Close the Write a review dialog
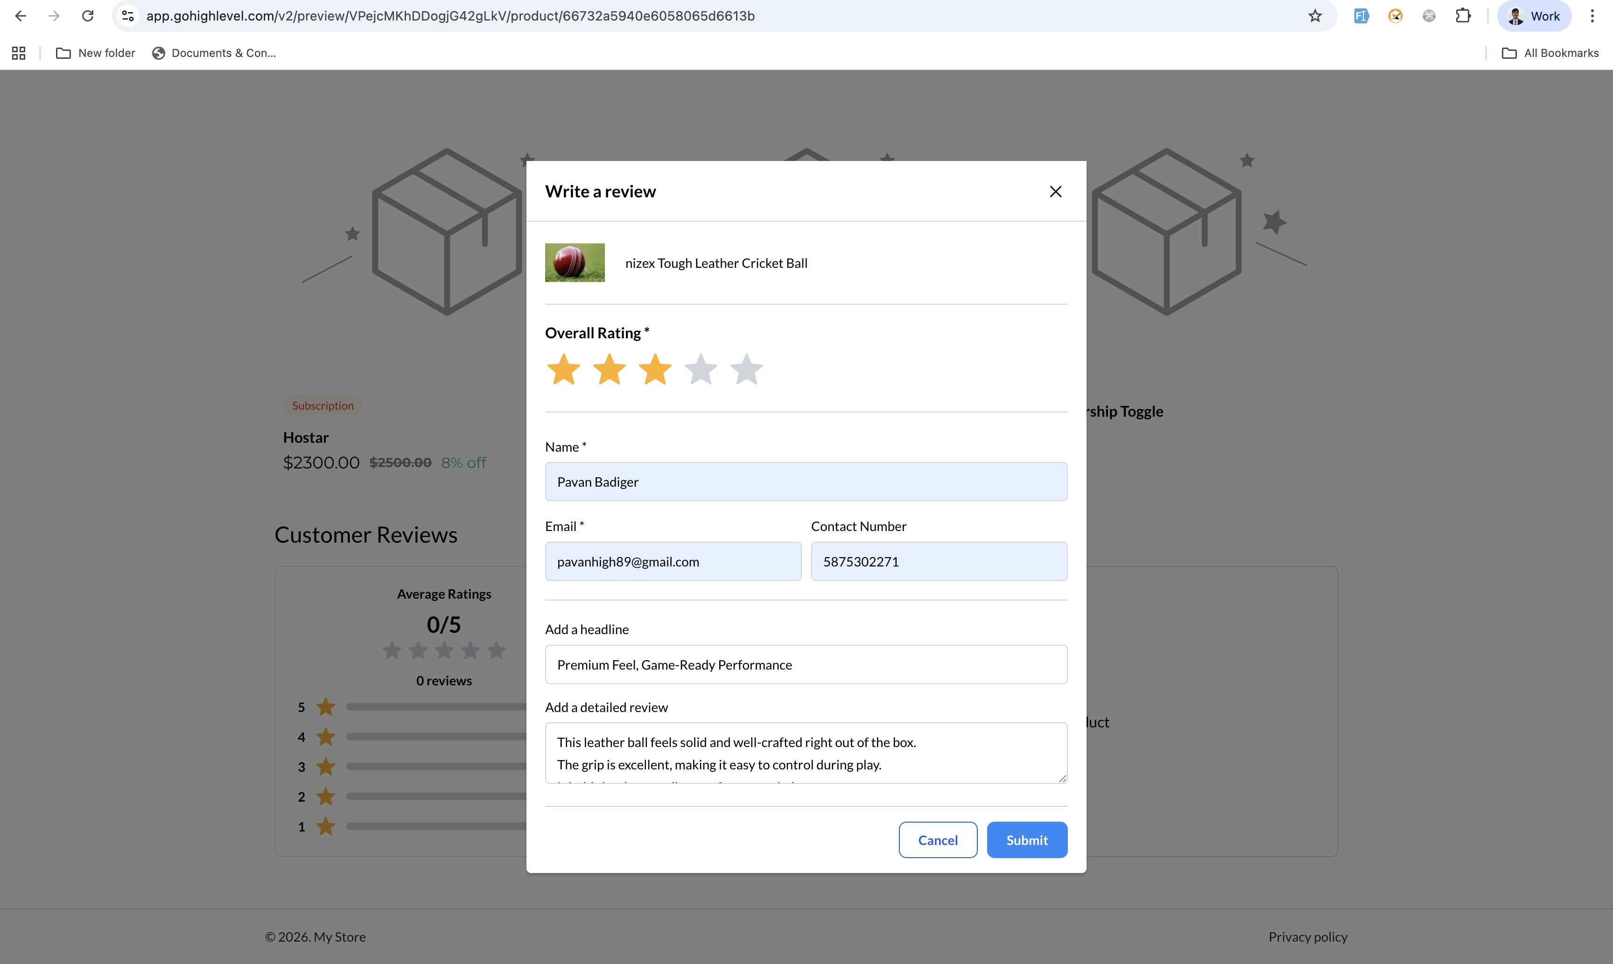The width and height of the screenshot is (1613, 964). pos(1055,192)
